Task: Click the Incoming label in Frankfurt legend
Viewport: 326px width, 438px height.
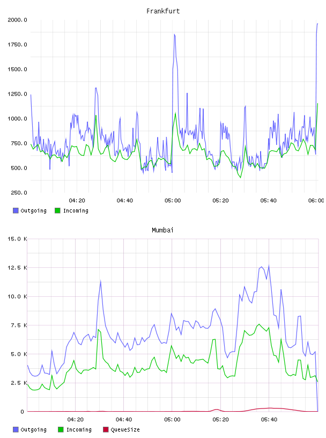Action: coord(76,211)
